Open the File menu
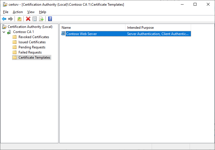The width and height of the screenshot is (215, 150). point(6,12)
